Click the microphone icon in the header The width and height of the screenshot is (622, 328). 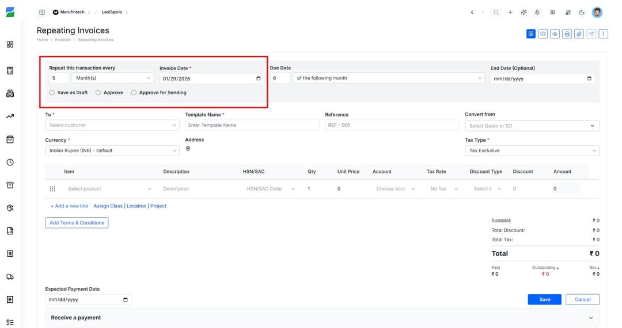[537, 12]
